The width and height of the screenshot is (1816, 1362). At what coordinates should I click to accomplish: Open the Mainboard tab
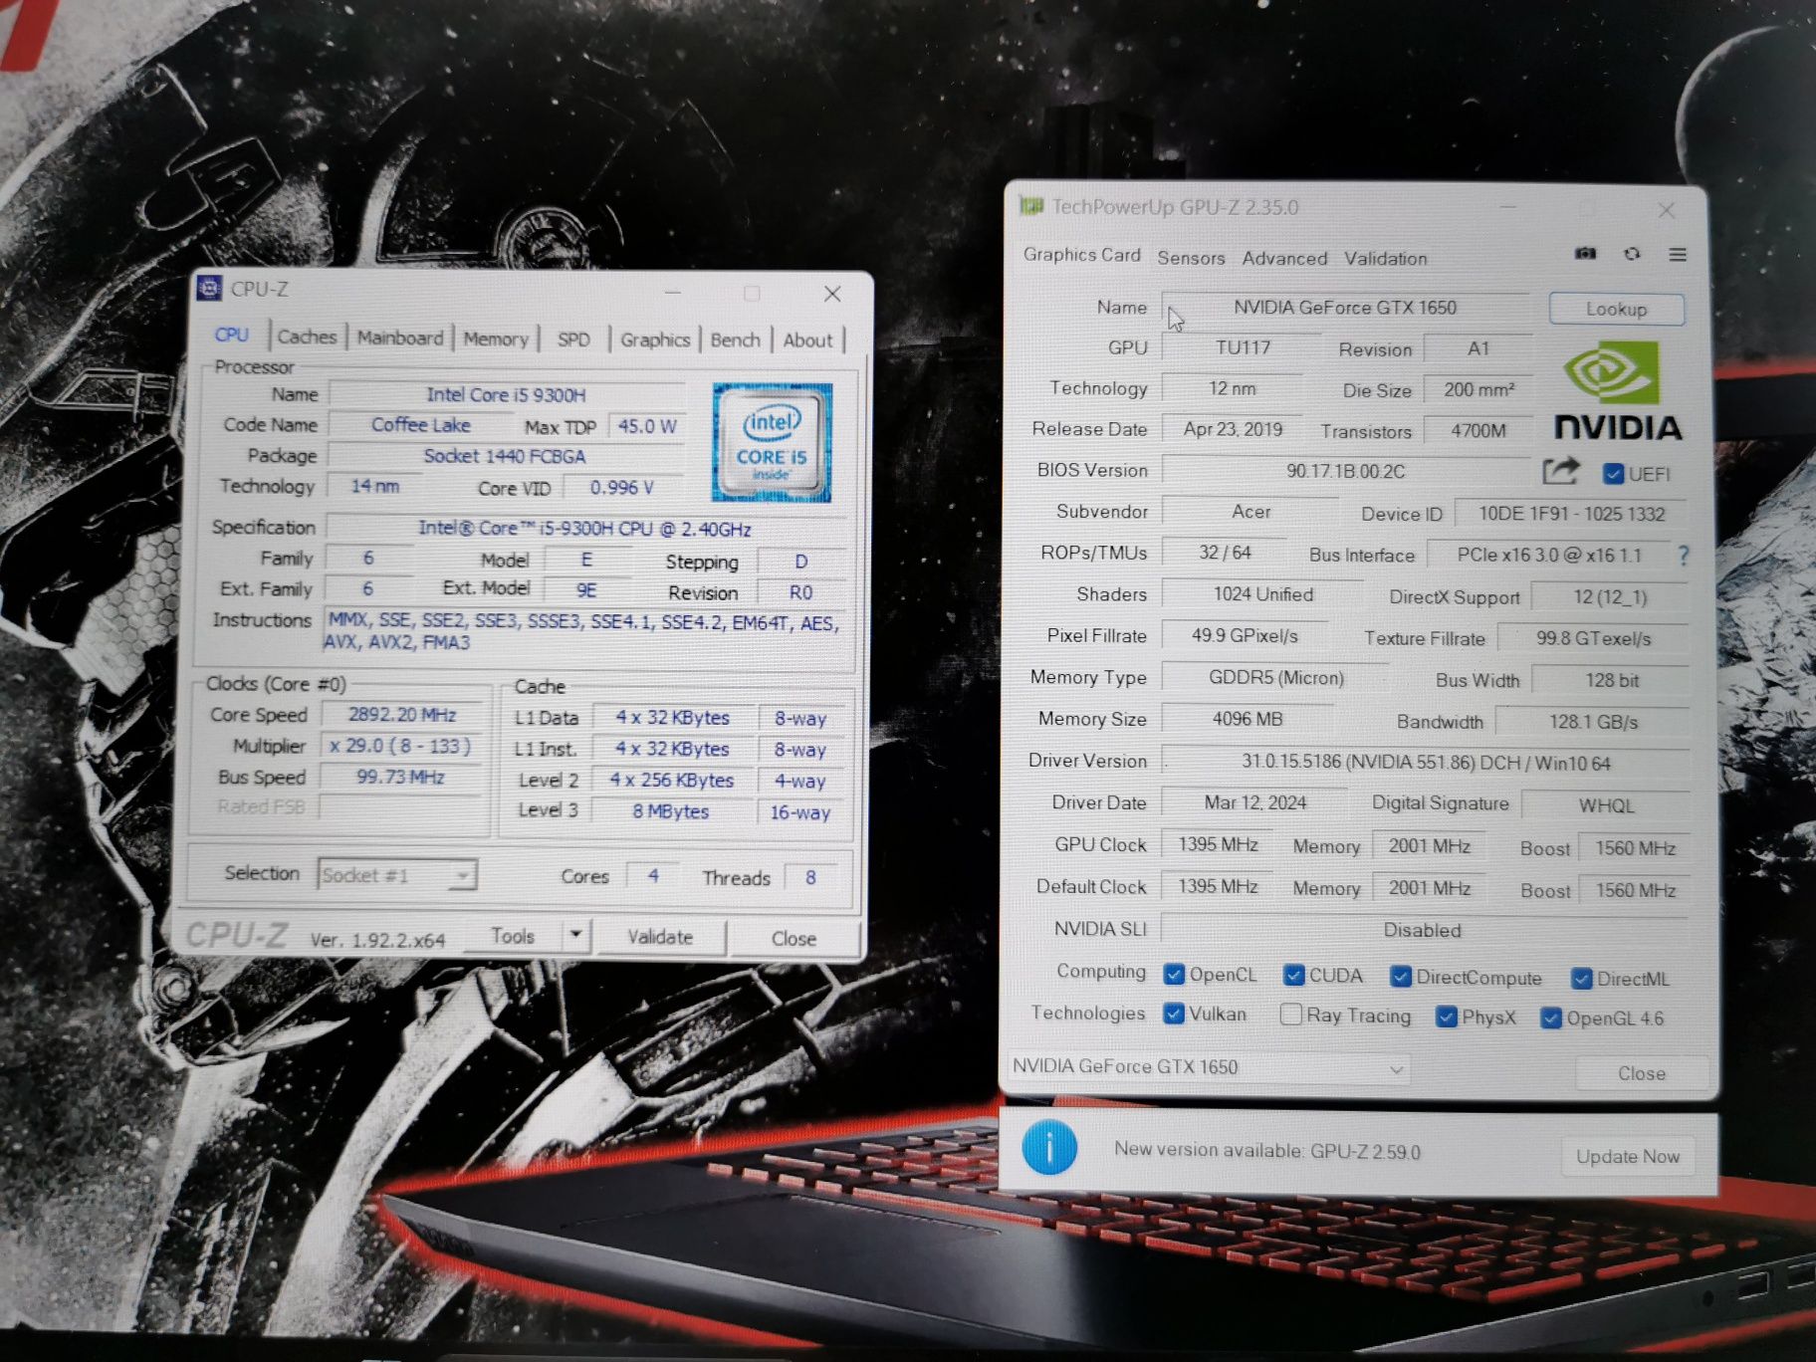tap(400, 338)
